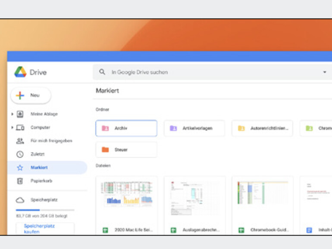Expand the Computer tree arrow
The width and height of the screenshot is (332, 249).
coord(12,128)
